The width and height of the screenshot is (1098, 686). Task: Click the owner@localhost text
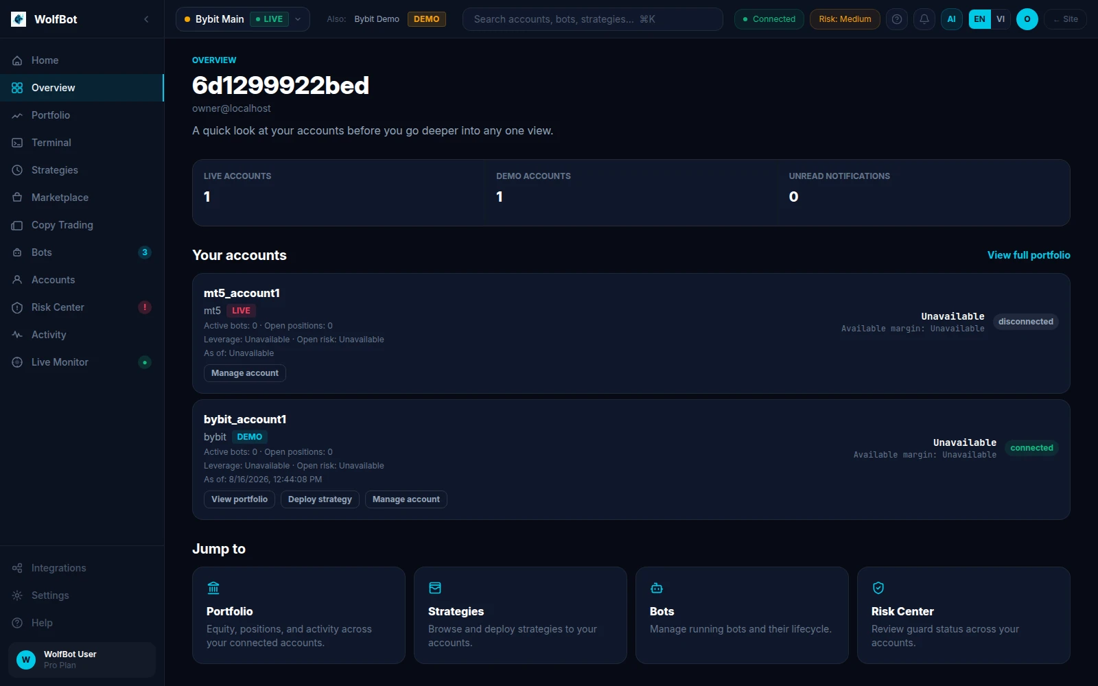[x=231, y=108]
